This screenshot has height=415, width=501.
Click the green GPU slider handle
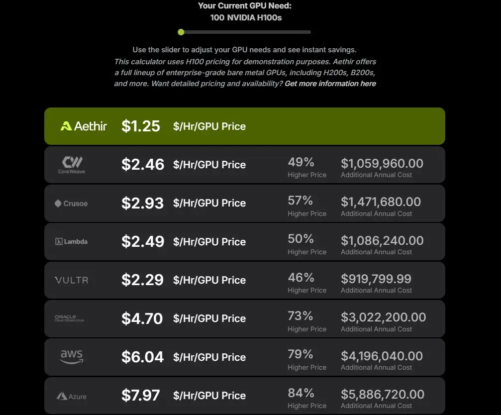(x=181, y=32)
